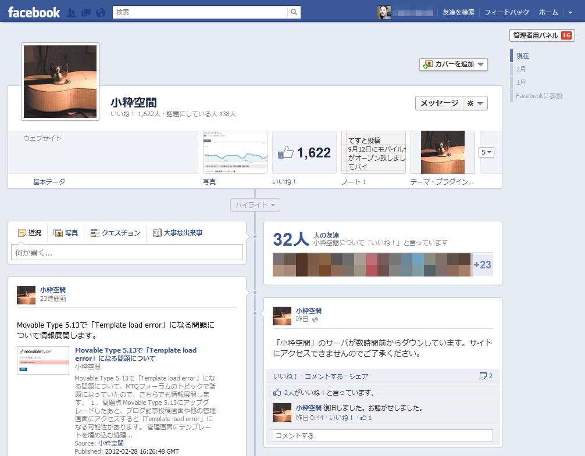The height and width of the screenshot is (456, 585).
Task: Click the search magnifier button
Action: point(294,12)
